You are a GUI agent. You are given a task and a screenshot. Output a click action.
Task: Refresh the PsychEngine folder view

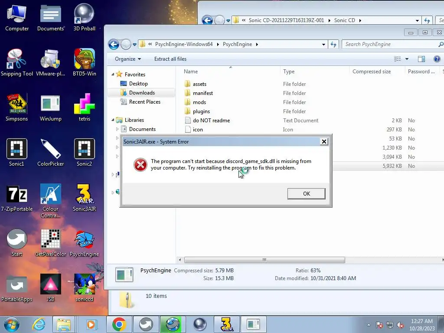pyautogui.click(x=333, y=45)
